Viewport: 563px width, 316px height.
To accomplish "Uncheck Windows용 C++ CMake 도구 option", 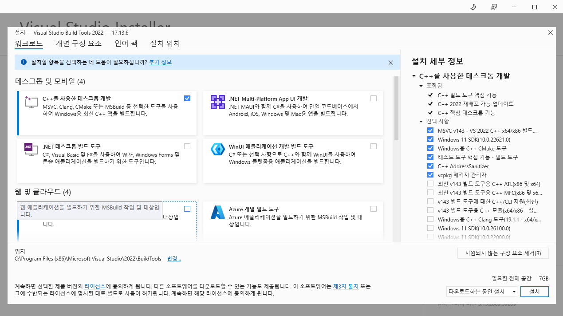I will coord(430,148).
